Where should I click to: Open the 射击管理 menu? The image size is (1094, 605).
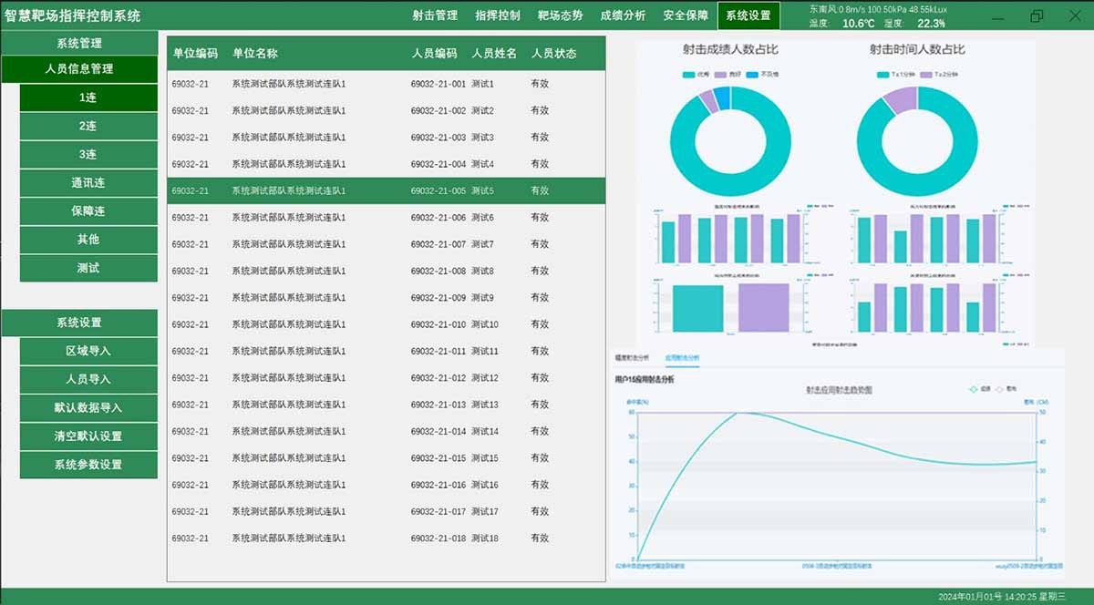pyautogui.click(x=435, y=15)
